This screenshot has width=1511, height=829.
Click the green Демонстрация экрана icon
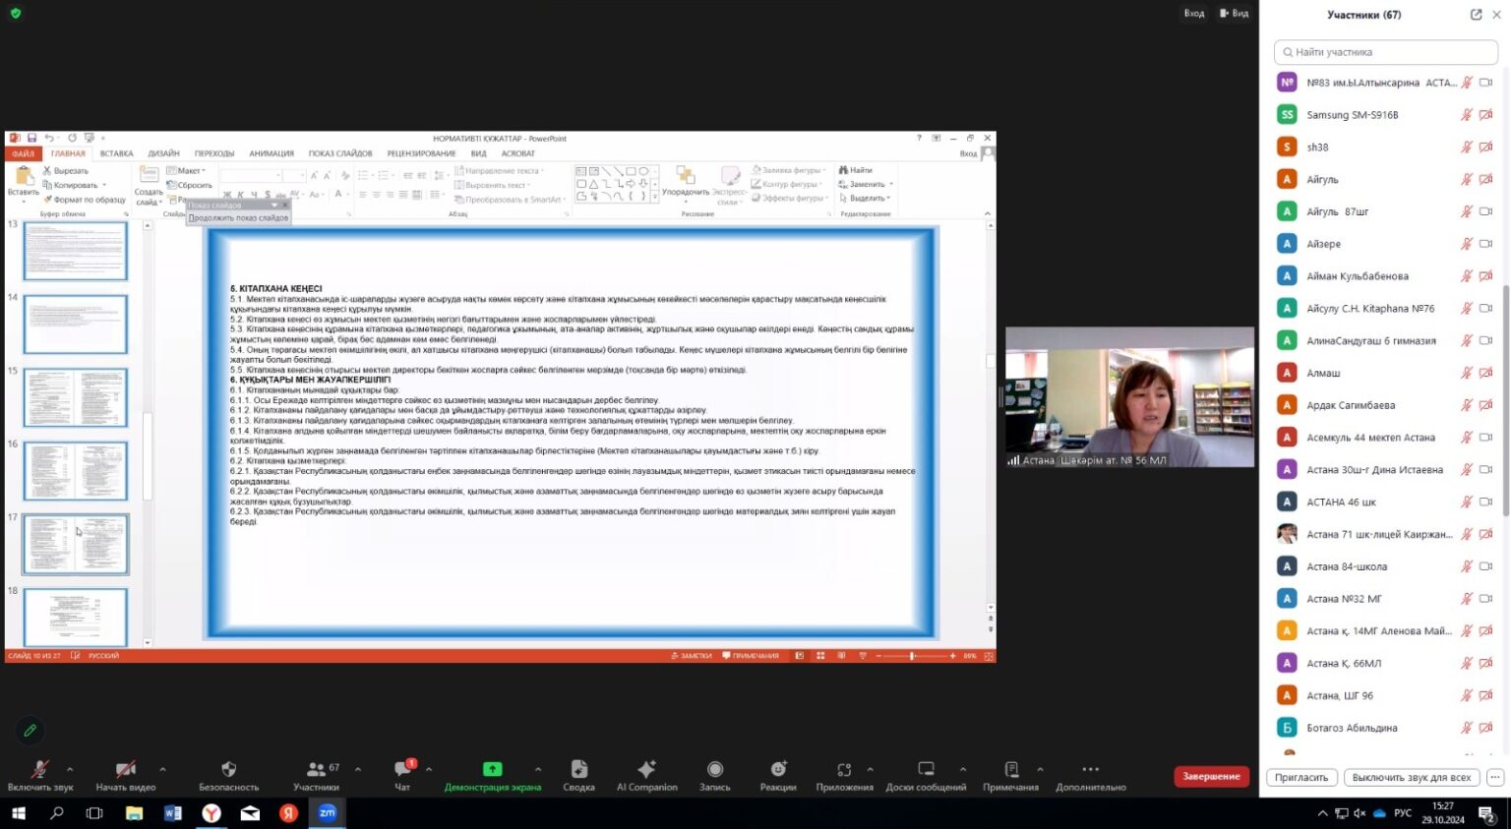click(492, 770)
